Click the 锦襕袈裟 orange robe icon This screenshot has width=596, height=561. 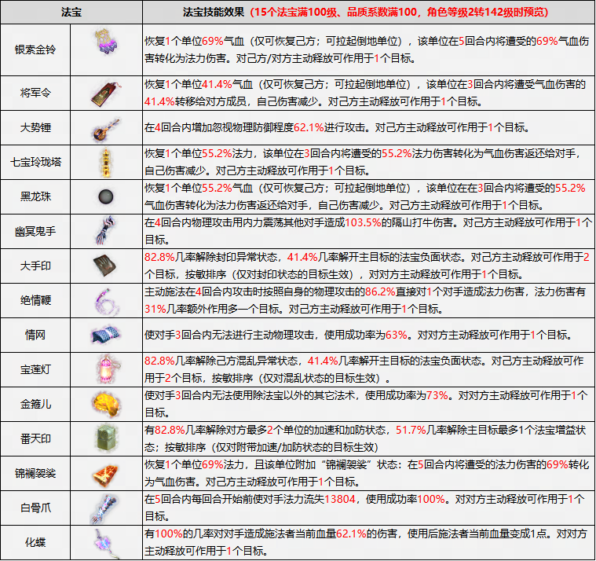(106, 474)
